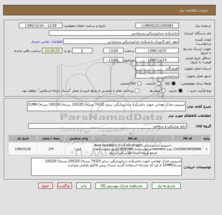Viewport: 222px width, 215px height.
Task: Click the مشاهده مدارک پیوستی (0) button
Action: [121, 186]
